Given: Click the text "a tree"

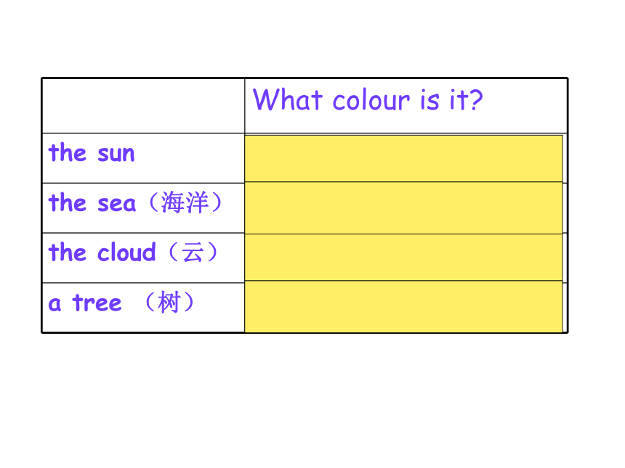Looking at the screenshot, I should pyautogui.click(x=84, y=303).
